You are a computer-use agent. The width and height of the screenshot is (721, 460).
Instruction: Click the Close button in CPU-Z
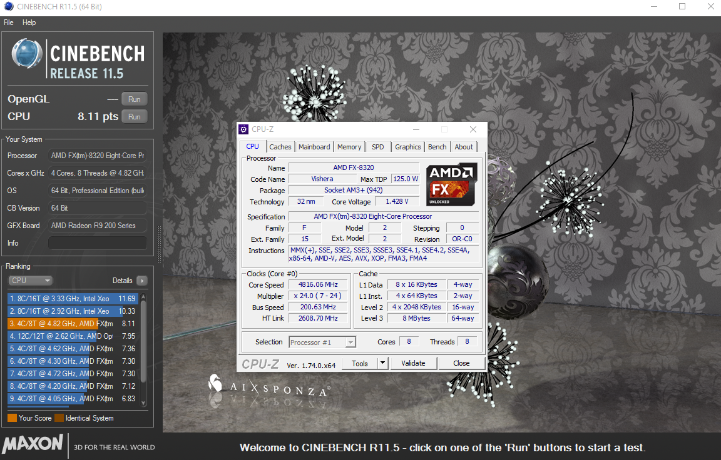tap(461, 364)
